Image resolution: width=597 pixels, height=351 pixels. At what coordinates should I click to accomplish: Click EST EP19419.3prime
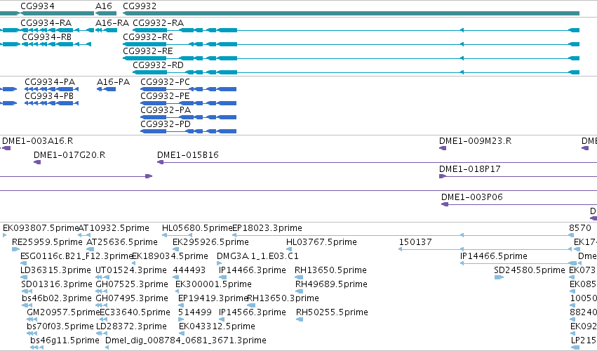coord(213,298)
